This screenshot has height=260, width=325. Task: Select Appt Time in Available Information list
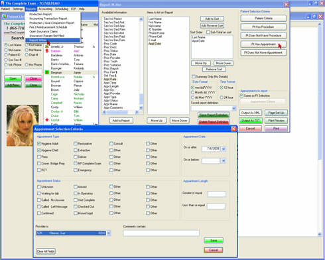click(x=110, y=83)
